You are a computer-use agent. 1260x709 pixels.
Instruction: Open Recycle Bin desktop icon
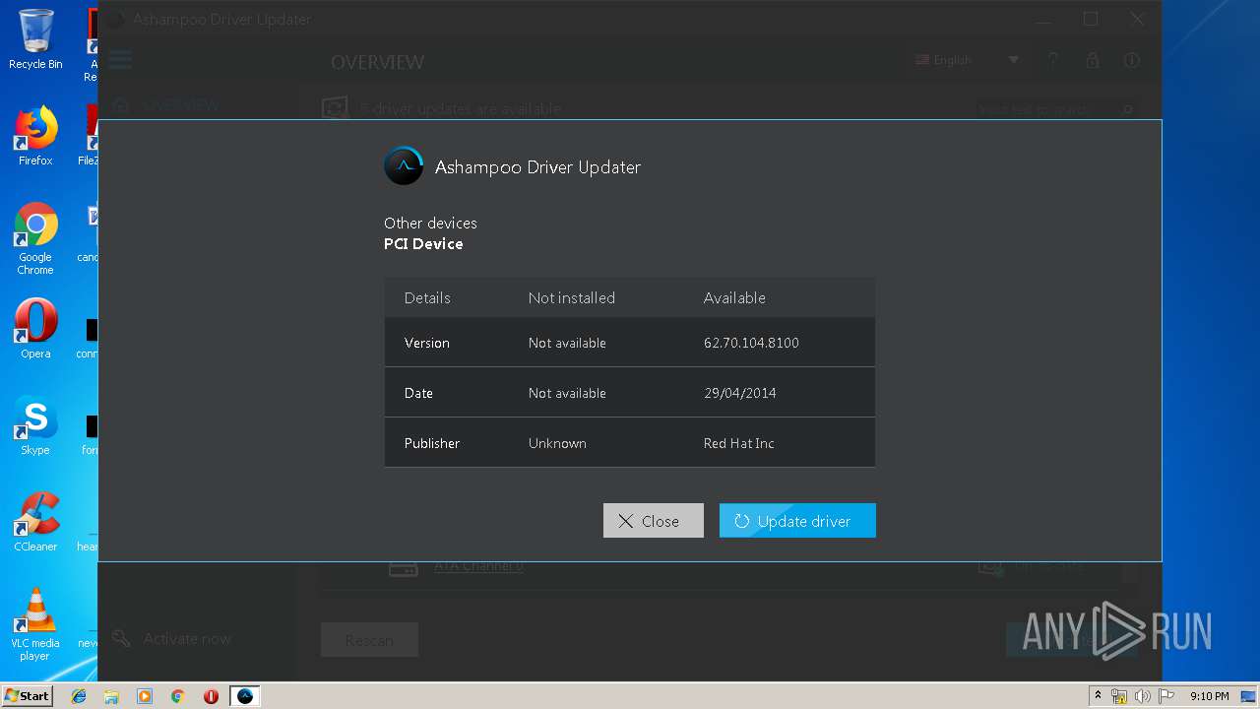coord(35,39)
